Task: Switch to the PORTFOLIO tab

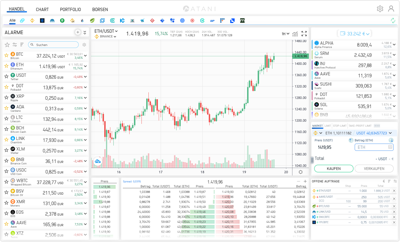Action: pyautogui.click(x=70, y=9)
